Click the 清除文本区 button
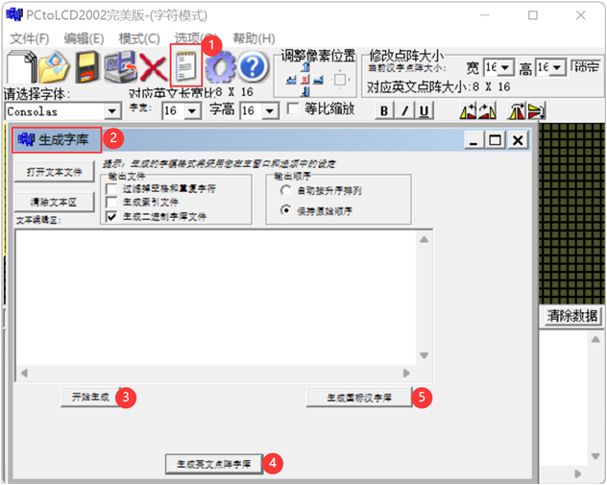This screenshot has width=607, height=485. click(x=54, y=202)
